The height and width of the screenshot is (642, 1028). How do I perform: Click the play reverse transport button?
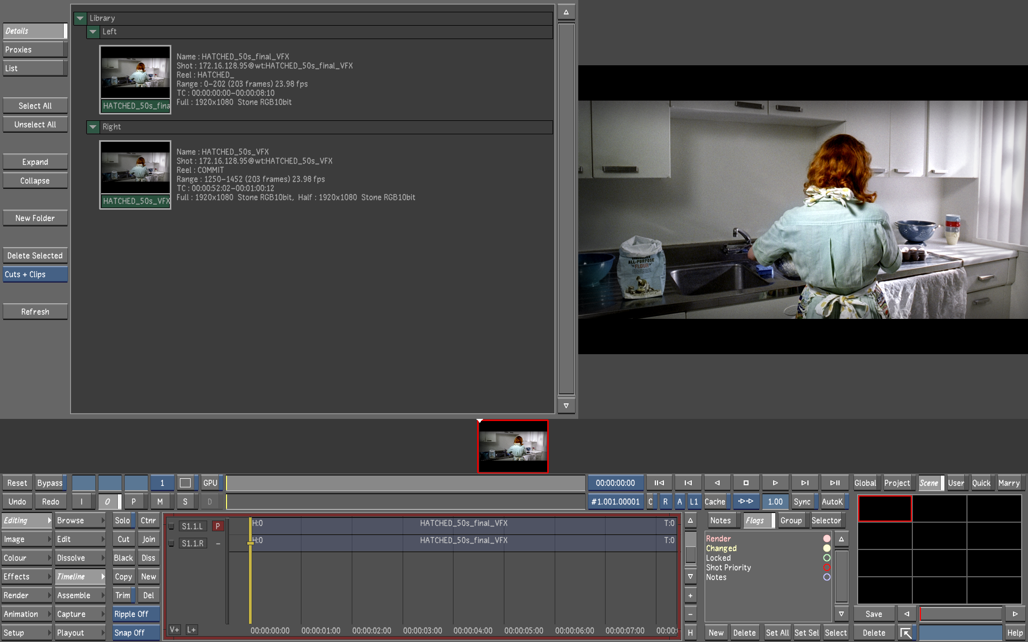[717, 483]
